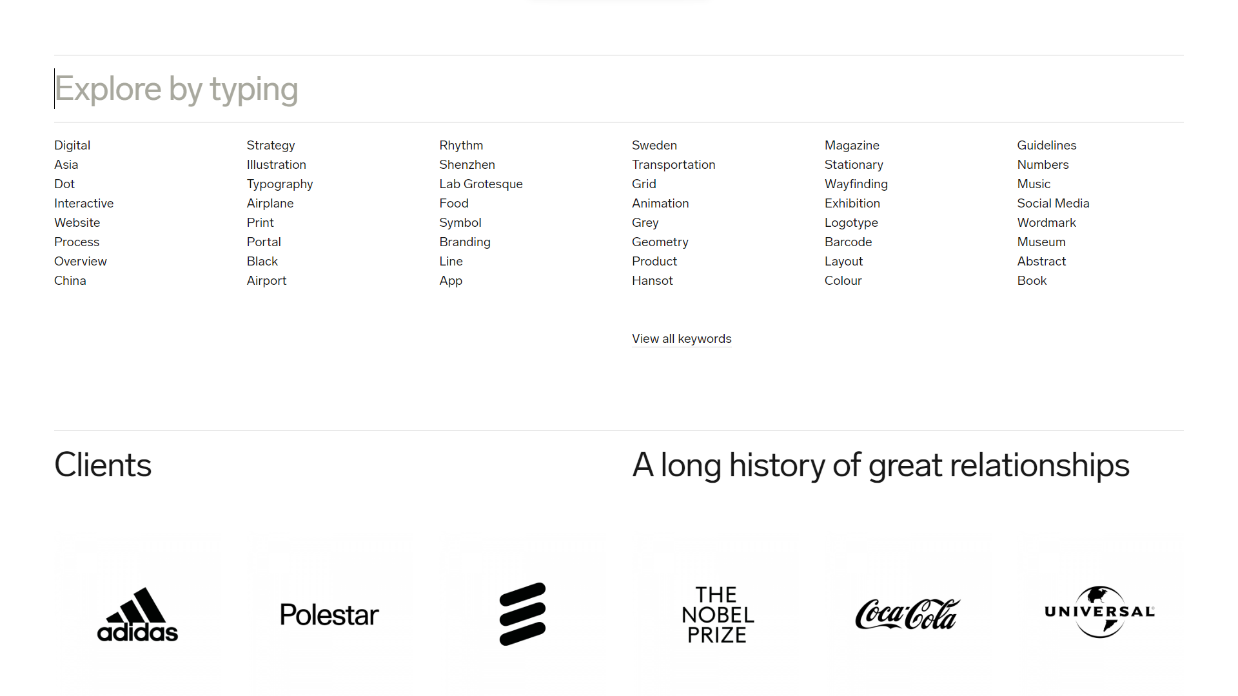The height and width of the screenshot is (696, 1238).
Task: Click the Guidelines keyword
Action: click(1046, 146)
